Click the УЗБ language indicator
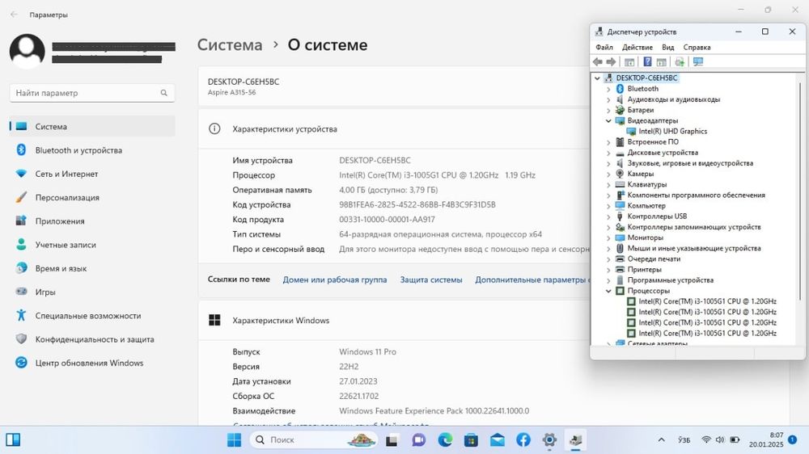The image size is (809, 454). (x=684, y=439)
